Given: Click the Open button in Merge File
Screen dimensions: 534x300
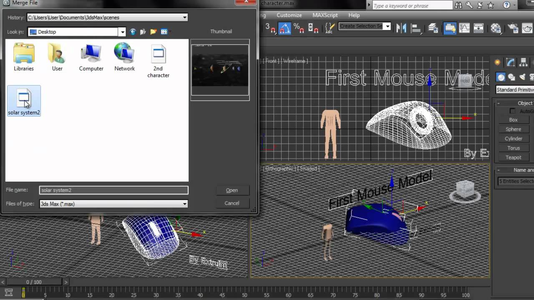Looking at the screenshot, I should [x=232, y=190].
